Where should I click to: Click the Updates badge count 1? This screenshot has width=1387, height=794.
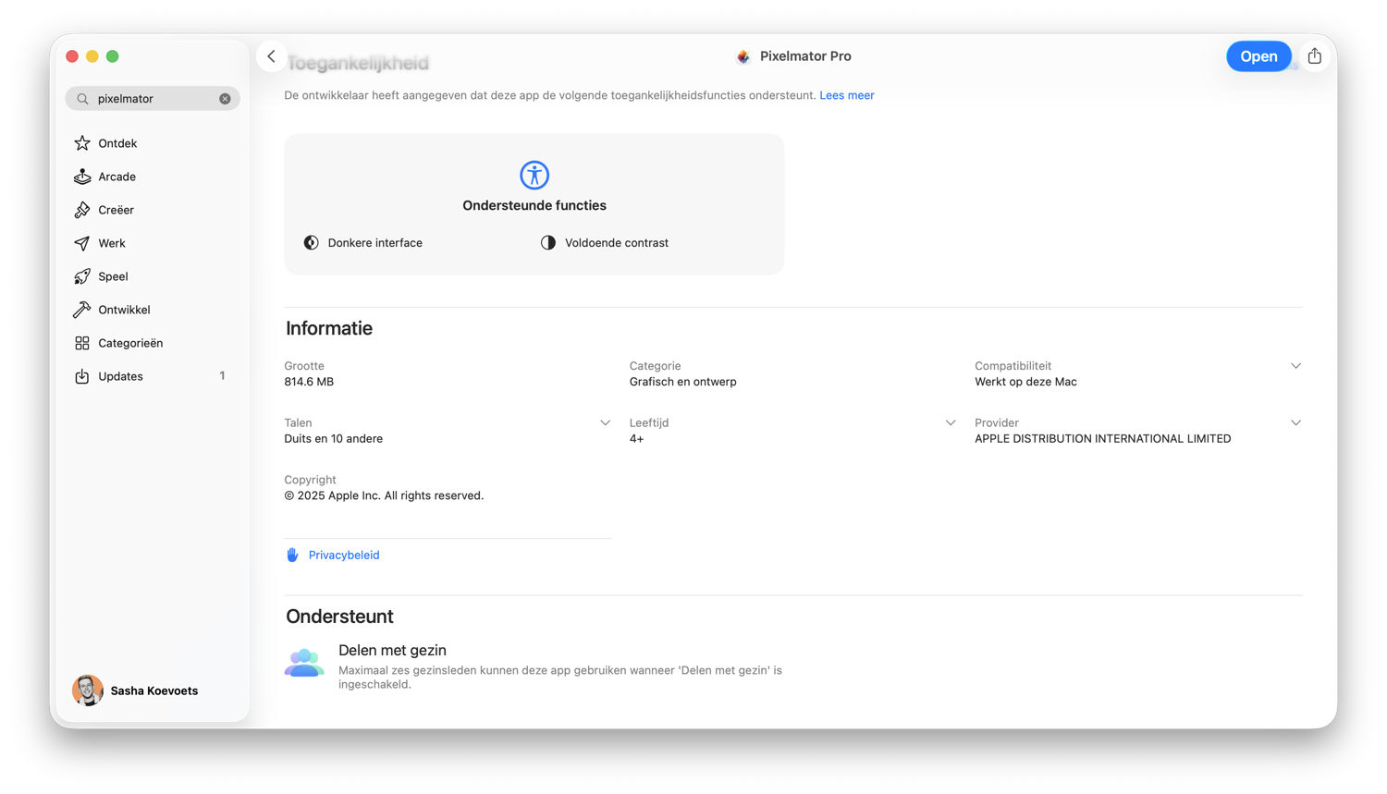coord(222,376)
